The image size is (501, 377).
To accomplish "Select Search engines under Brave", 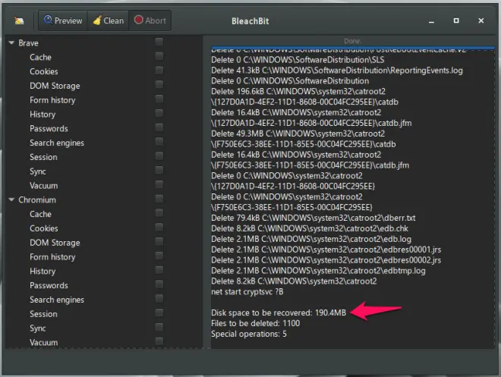I will coord(57,143).
